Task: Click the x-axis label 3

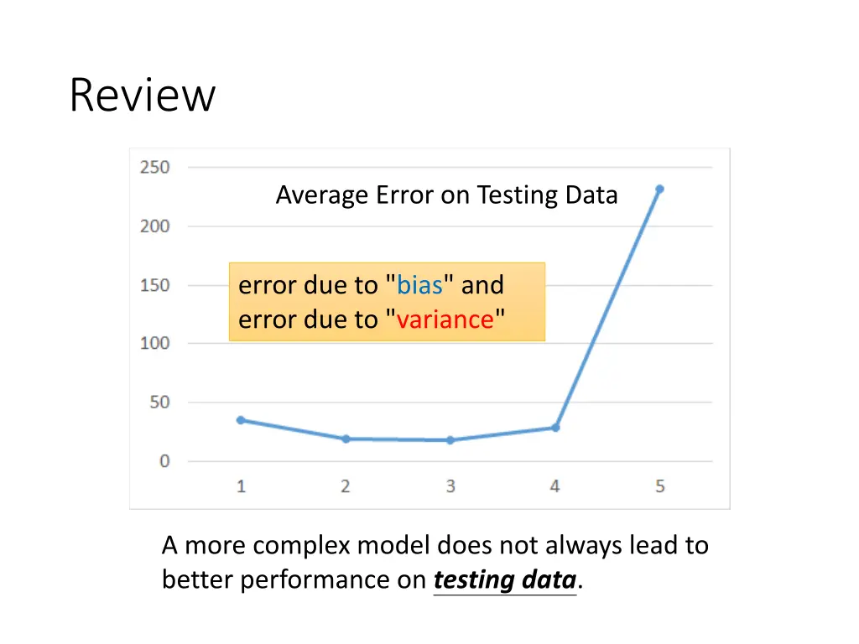Action: pyautogui.click(x=450, y=486)
